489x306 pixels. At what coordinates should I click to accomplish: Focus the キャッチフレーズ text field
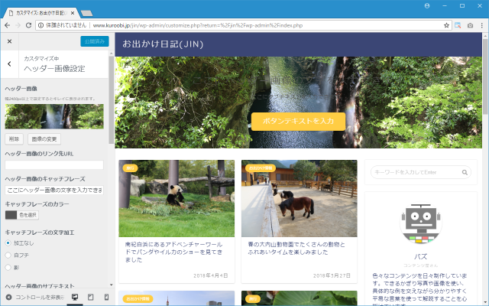54,190
